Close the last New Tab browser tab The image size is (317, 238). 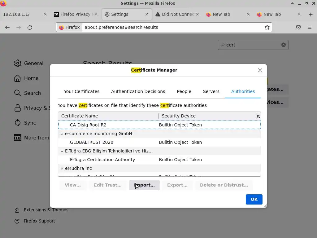tap(299, 14)
